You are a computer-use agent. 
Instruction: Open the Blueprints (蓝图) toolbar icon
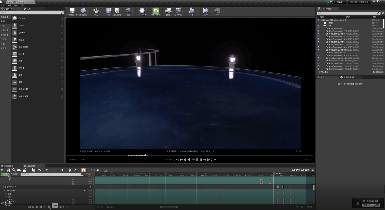pyautogui.click(x=168, y=11)
